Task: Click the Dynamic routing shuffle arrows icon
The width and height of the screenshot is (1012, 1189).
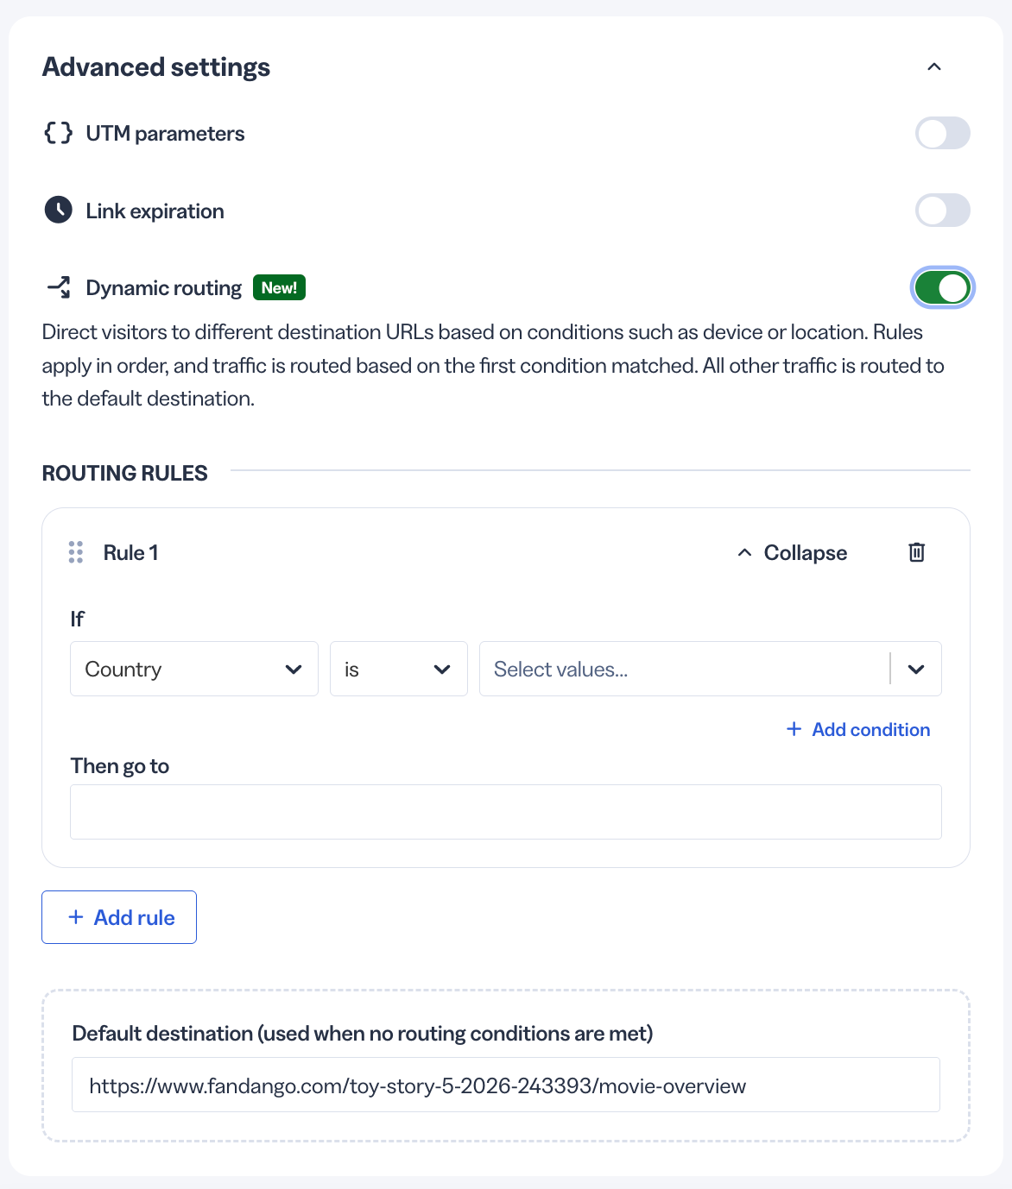Action: pyautogui.click(x=59, y=287)
